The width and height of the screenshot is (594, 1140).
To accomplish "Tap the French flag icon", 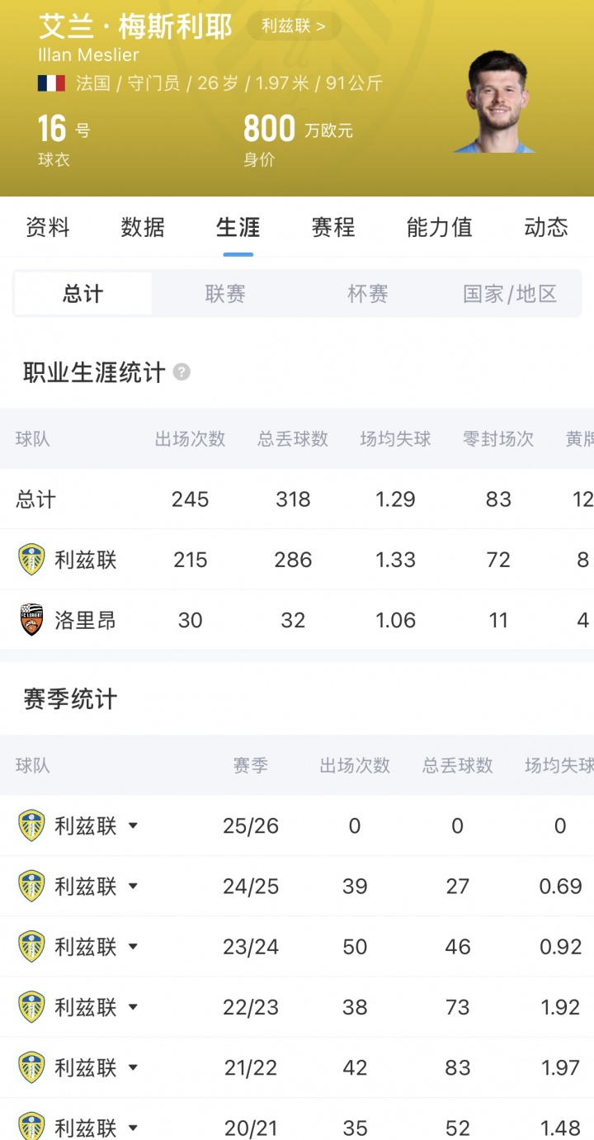I will point(51,83).
